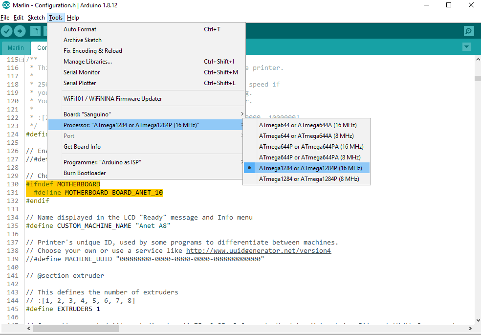Click the horizontal scrollbar thumb
481x335 pixels.
[x=76, y=328]
